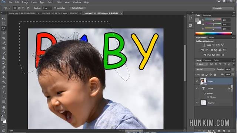This screenshot has height=133, width=237.
Task: Select the Crop tool
Action: [4, 38]
